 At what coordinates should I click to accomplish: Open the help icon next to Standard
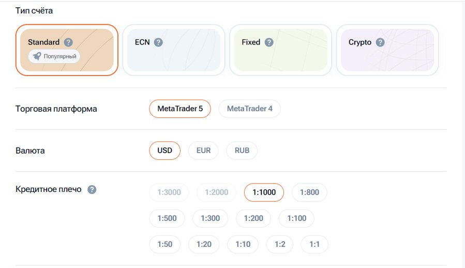[x=68, y=42]
